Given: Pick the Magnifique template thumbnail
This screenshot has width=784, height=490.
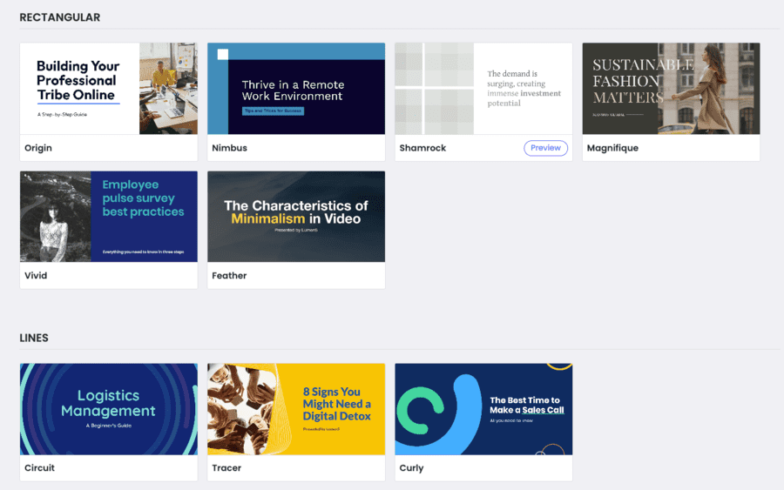Looking at the screenshot, I should coord(671,89).
